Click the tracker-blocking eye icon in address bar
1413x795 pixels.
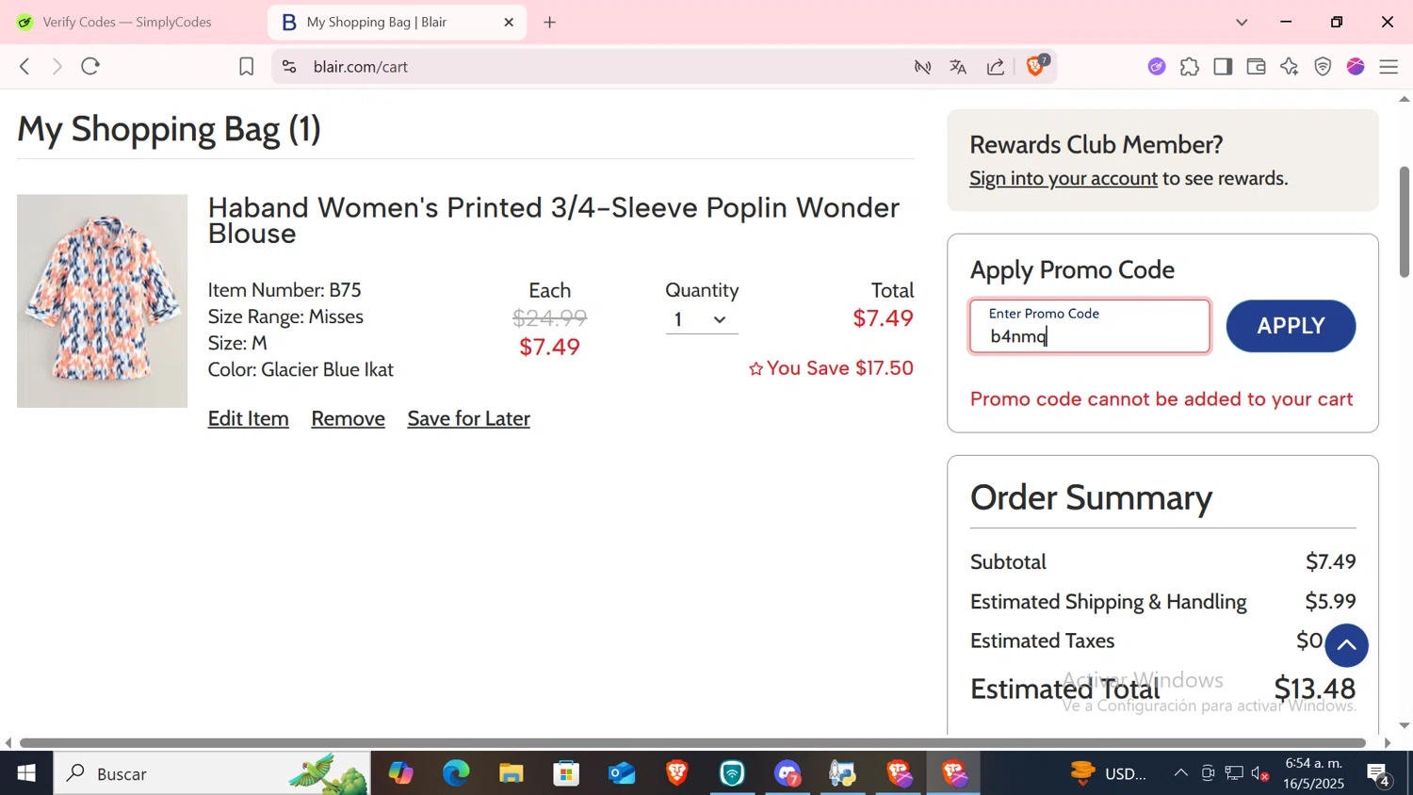coord(922,66)
